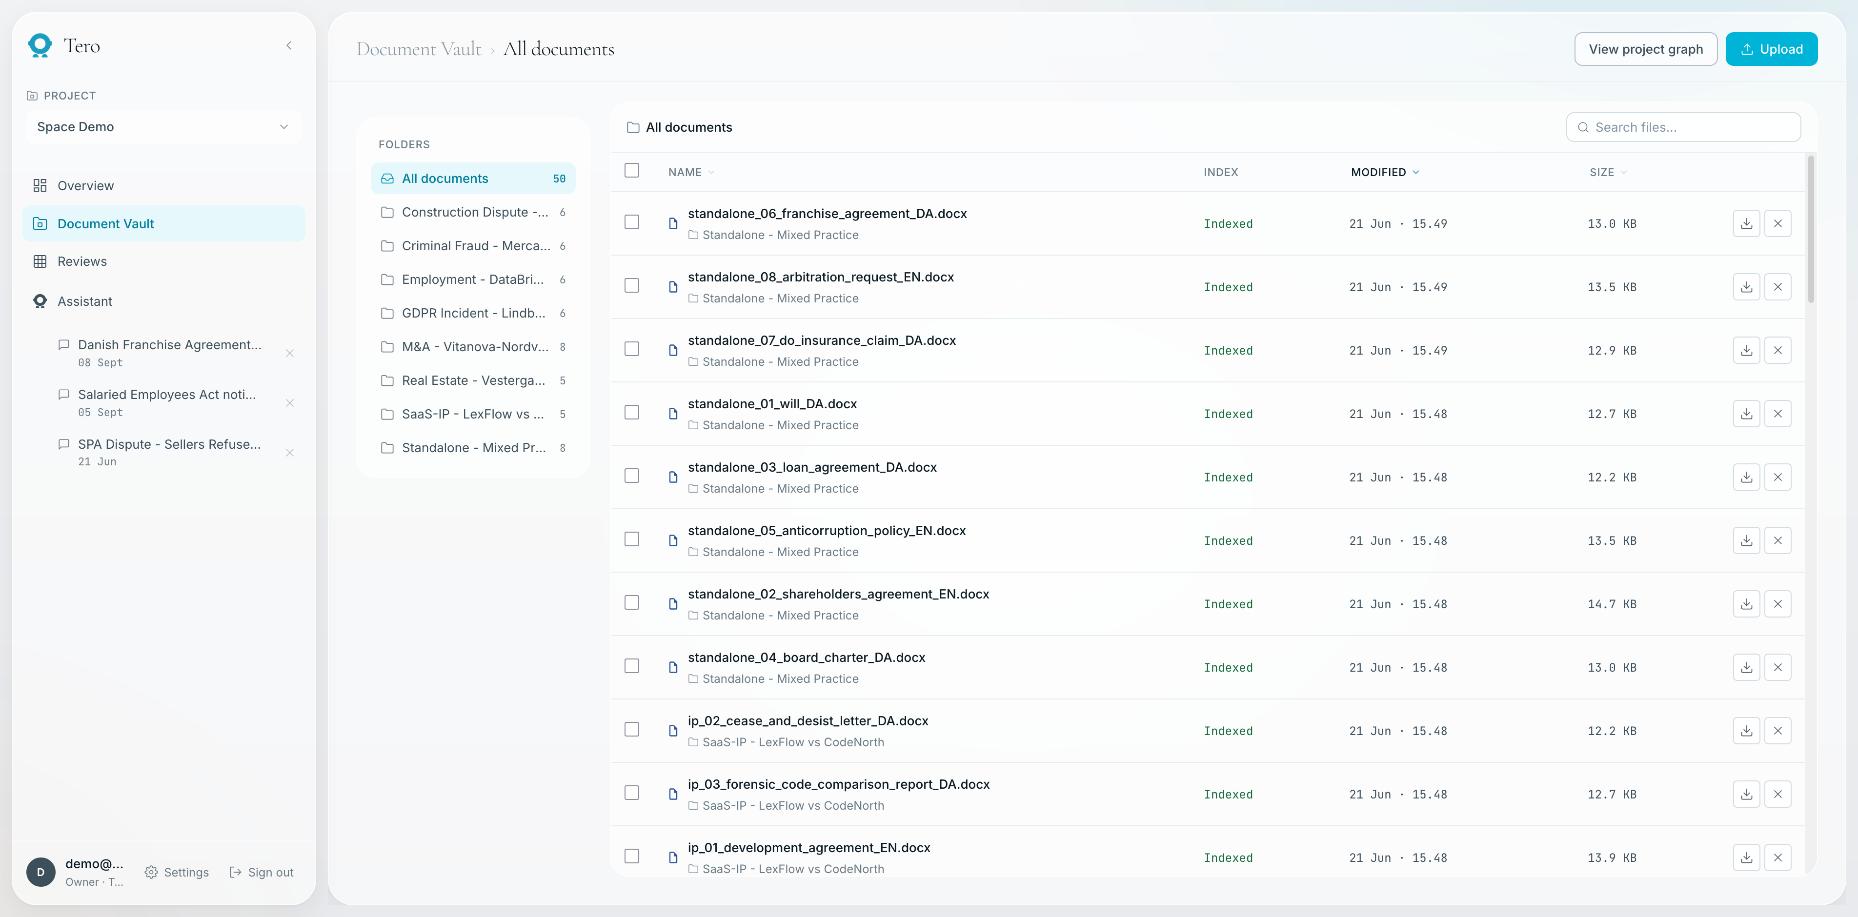Delete standalone_08_arbitration_request_EN.docx with its X icon
This screenshot has height=917, width=1858.
point(1777,287)
